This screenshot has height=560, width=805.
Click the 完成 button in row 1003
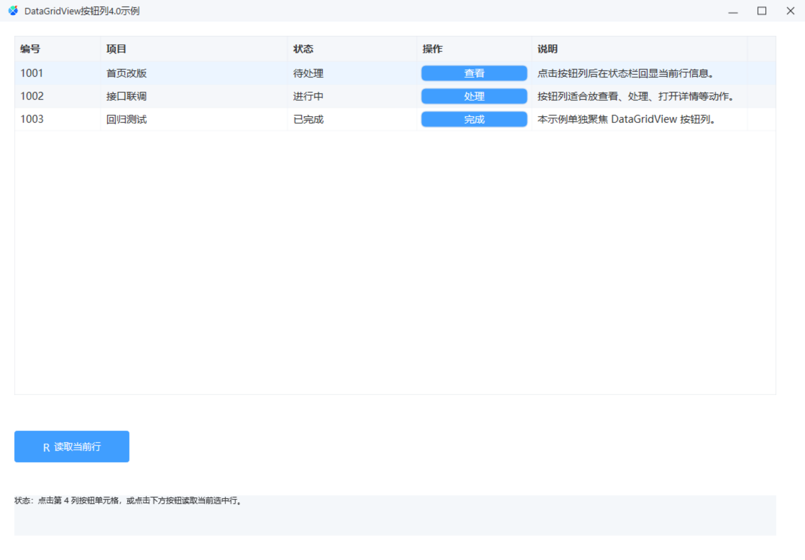click(x=474, y=119)
